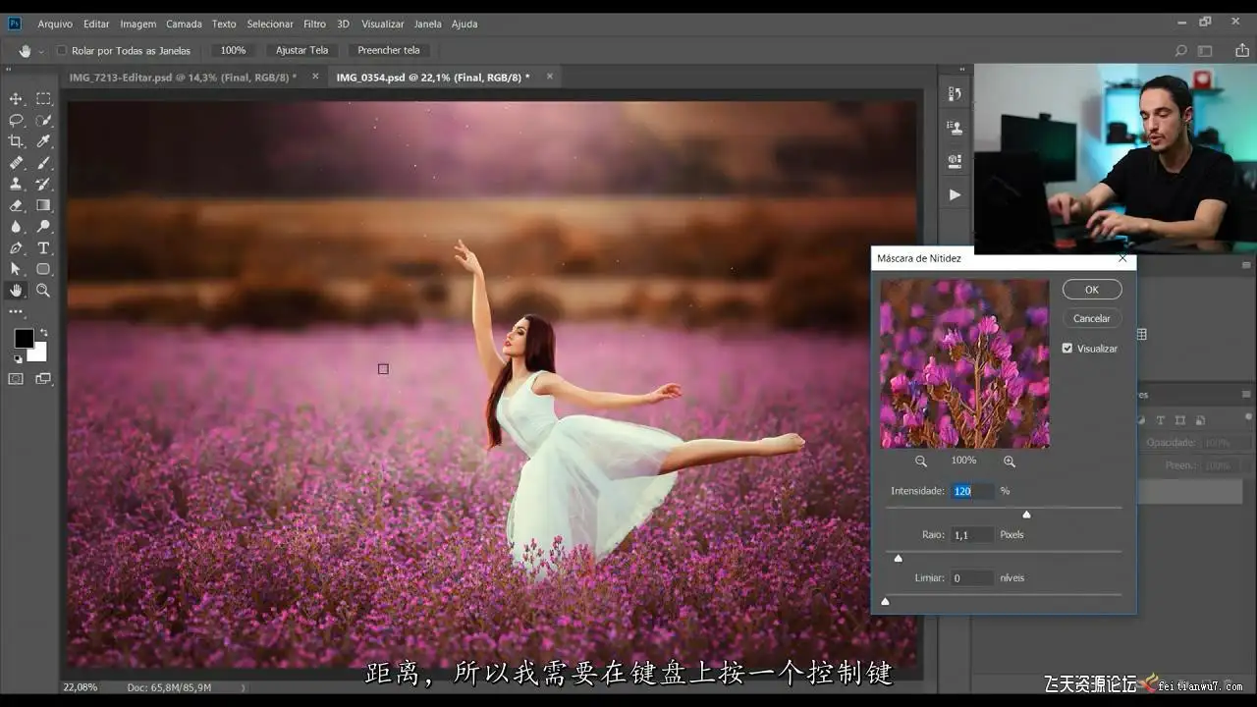Zoom out the sharpen mask preview
The height and width of the screenshot is (707, 1257).
tap(921, 461)
